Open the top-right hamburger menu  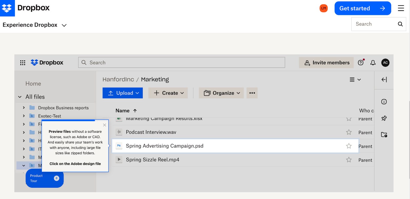(401, 8)
